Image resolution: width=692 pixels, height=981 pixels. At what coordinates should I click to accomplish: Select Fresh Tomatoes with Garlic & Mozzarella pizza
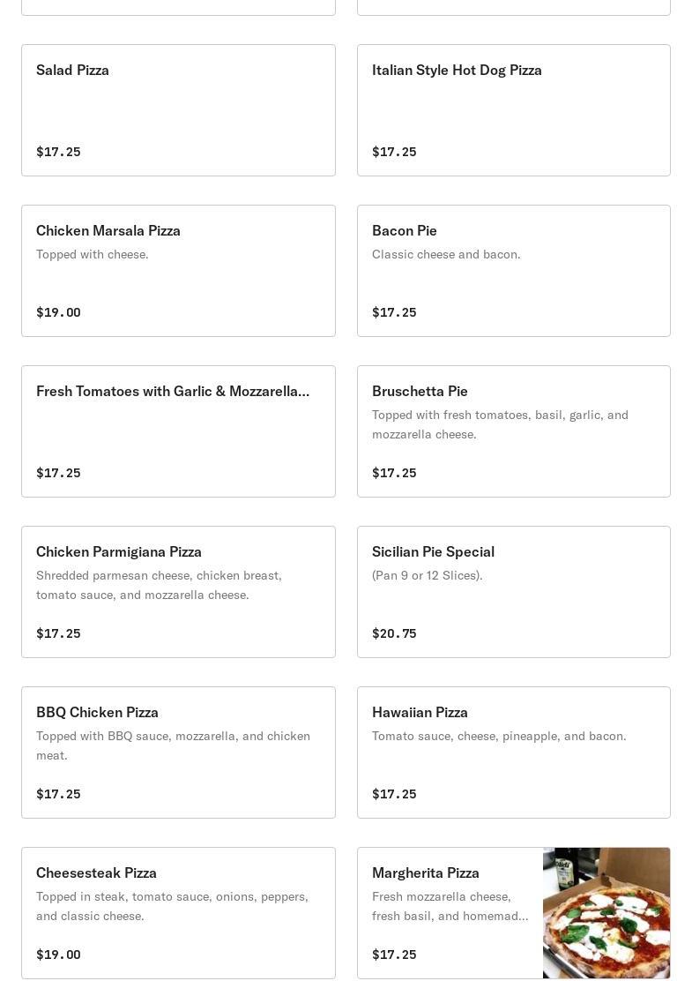tap(173, 391)
